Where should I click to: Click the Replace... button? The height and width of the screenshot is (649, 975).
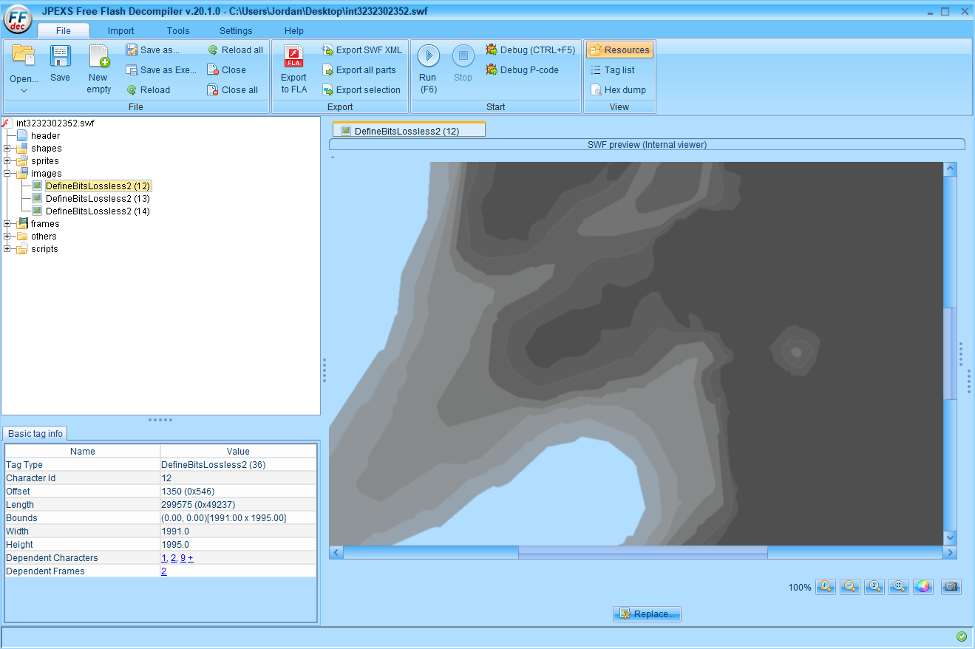pyautogui.click(x=647, y=614)
